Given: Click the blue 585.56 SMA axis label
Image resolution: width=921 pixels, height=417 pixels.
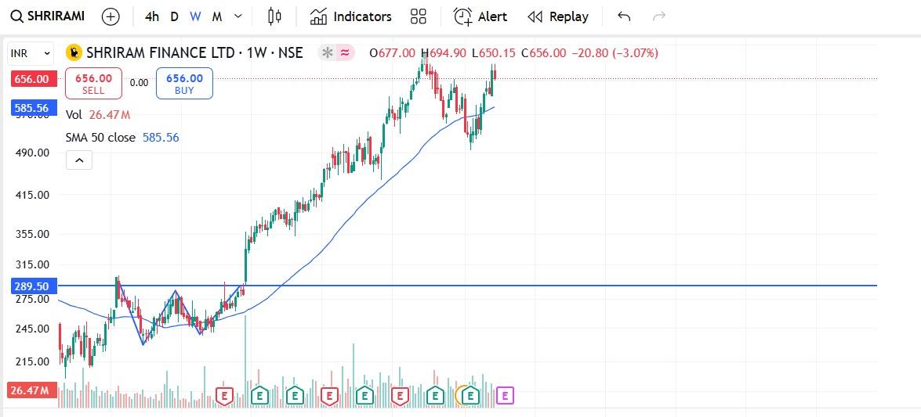Looking at the screenshot, I should coord(32,108).
